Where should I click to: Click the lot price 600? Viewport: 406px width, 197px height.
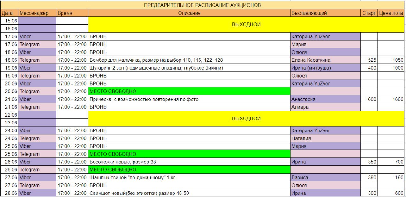click(x=391, y=193)
